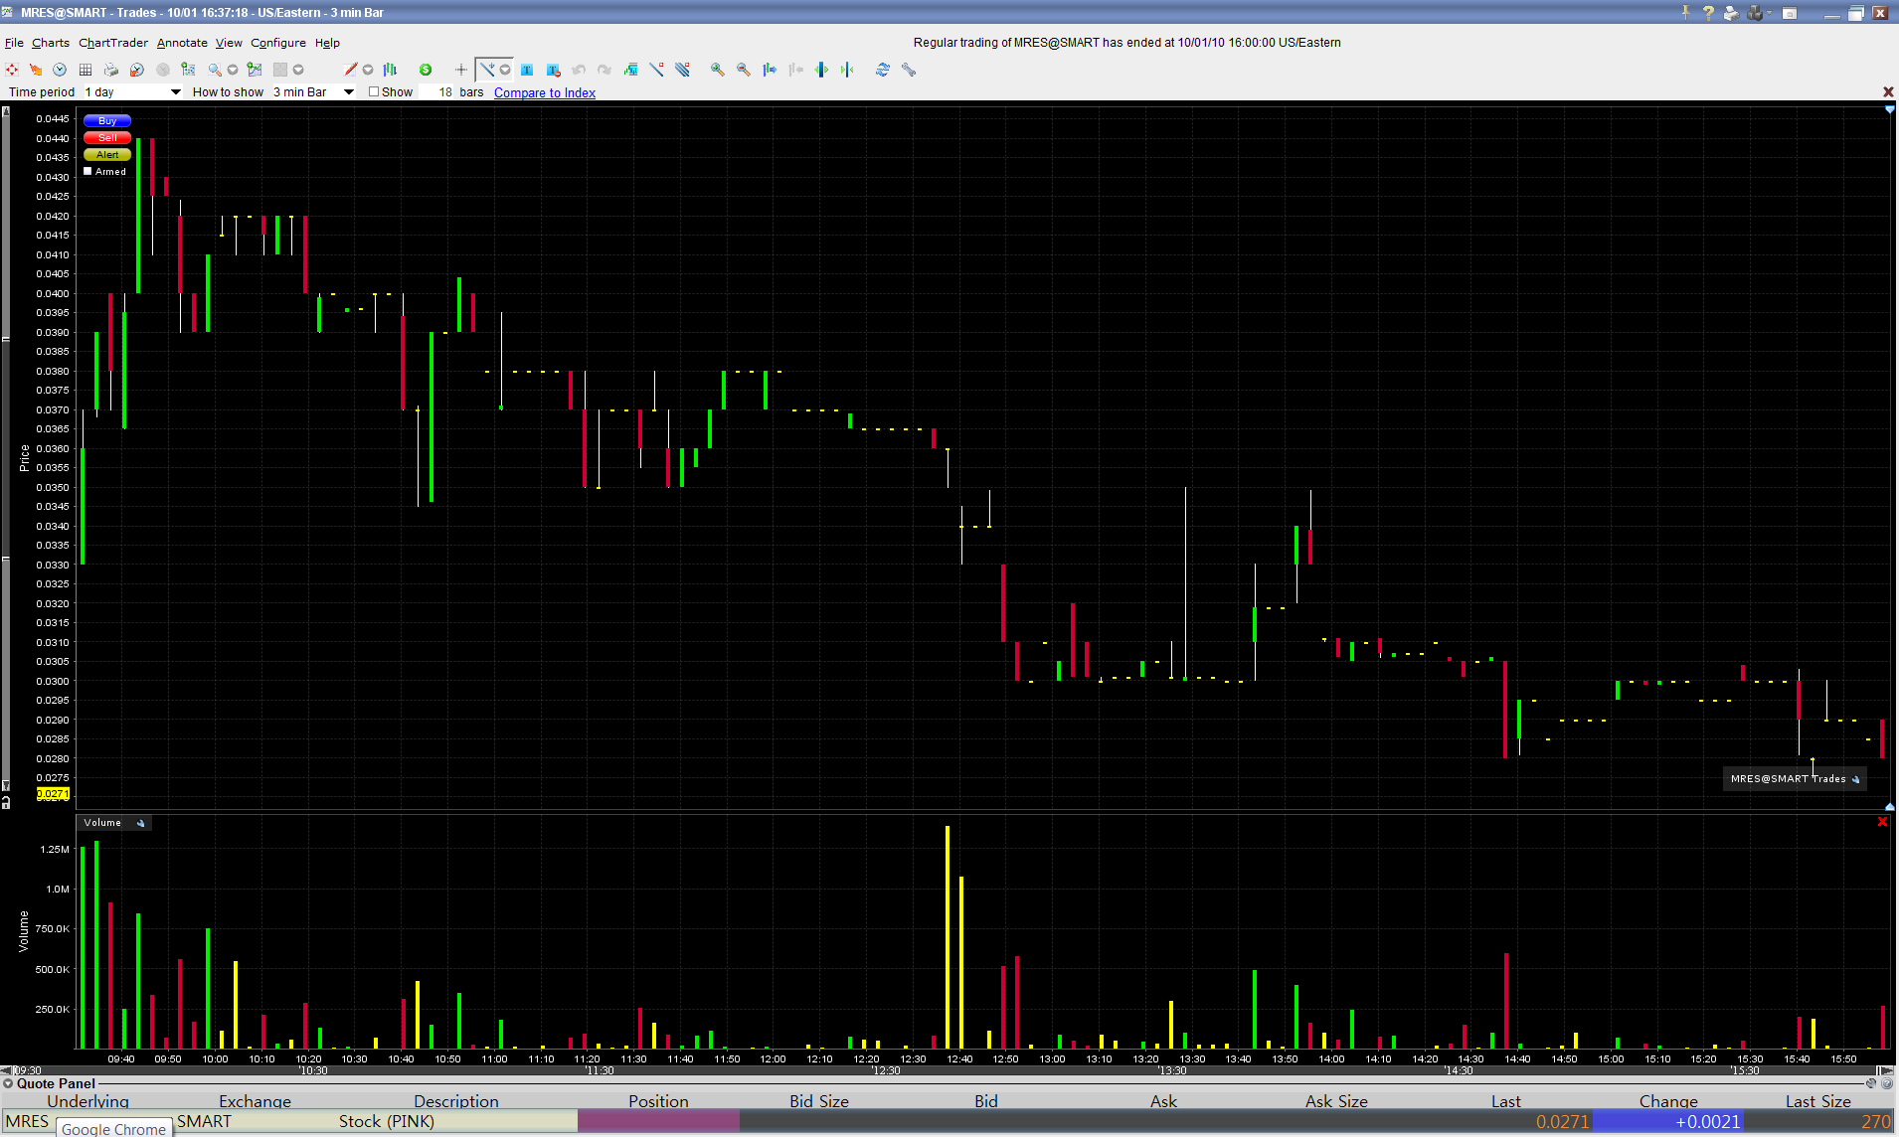Open the trendline tool dropdown arrow
This screenshot has width=1899, height=1137.
(505, 70)
